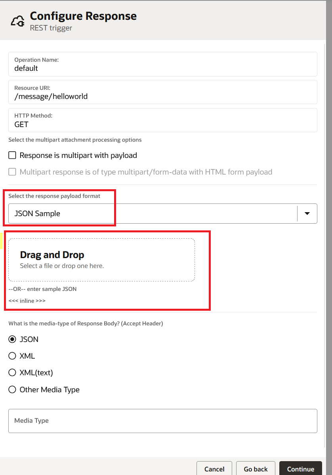
Task: Check the multipart/form-data HTML form payload box
Action: [13, 172]
